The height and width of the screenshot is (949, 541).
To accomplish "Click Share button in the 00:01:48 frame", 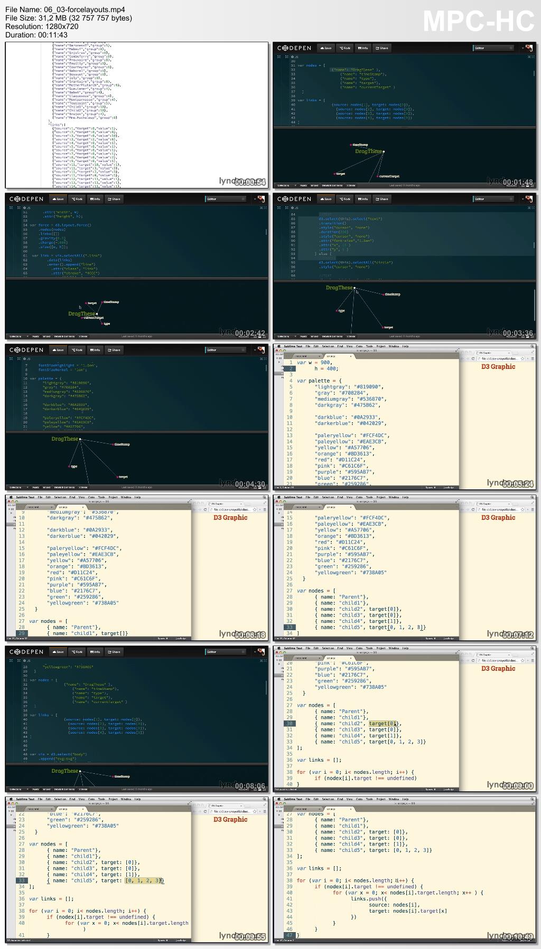I will (x=381, y=48).
